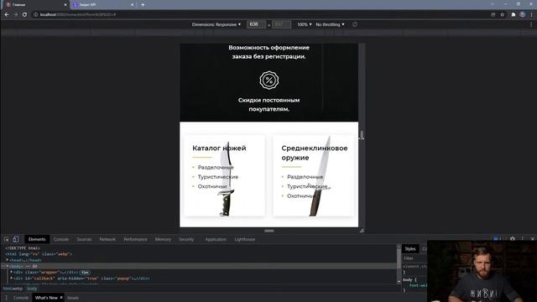The width and height of the screenshot is (537, 302).
Task: Click the viewport height field
Action: pyautogui.click(x=282, y=24)
